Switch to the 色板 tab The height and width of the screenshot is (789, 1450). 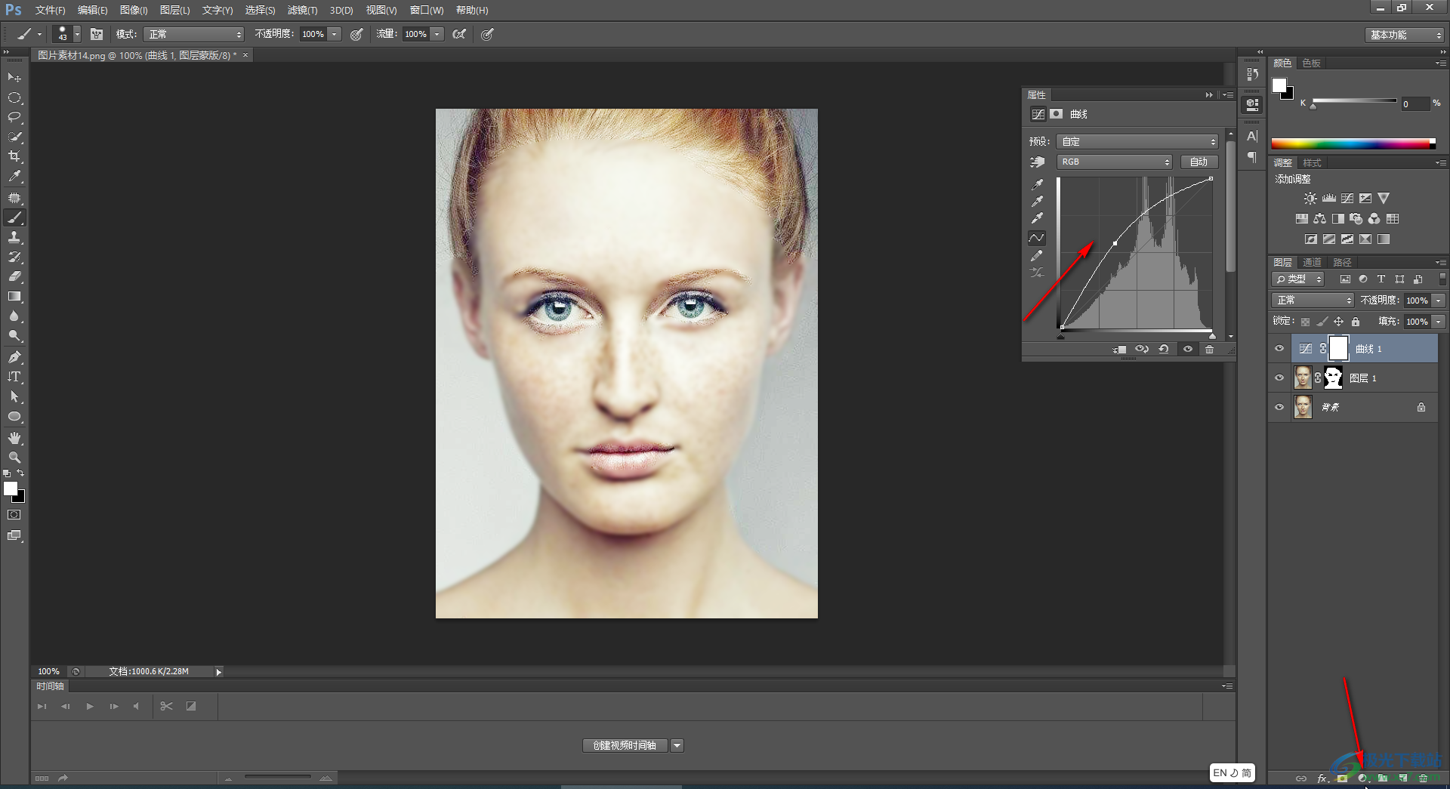tap(1311, 63)
